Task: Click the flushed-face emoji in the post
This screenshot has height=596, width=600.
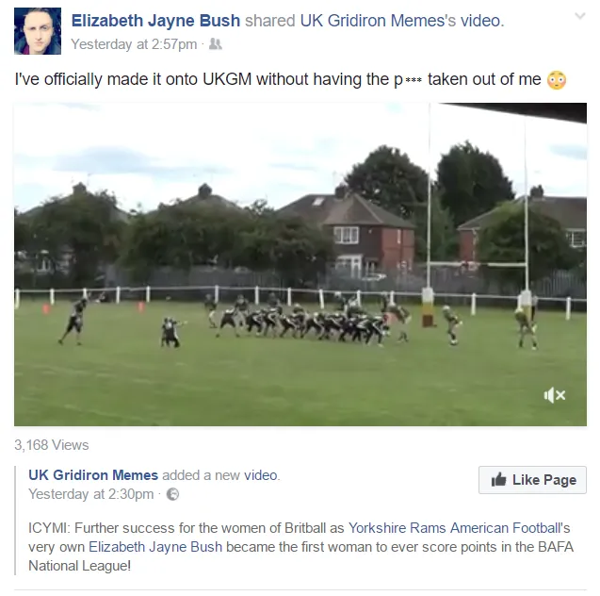Action: pos(557,80)
